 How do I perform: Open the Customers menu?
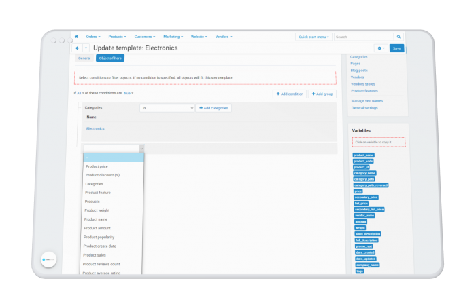[144, 37]
